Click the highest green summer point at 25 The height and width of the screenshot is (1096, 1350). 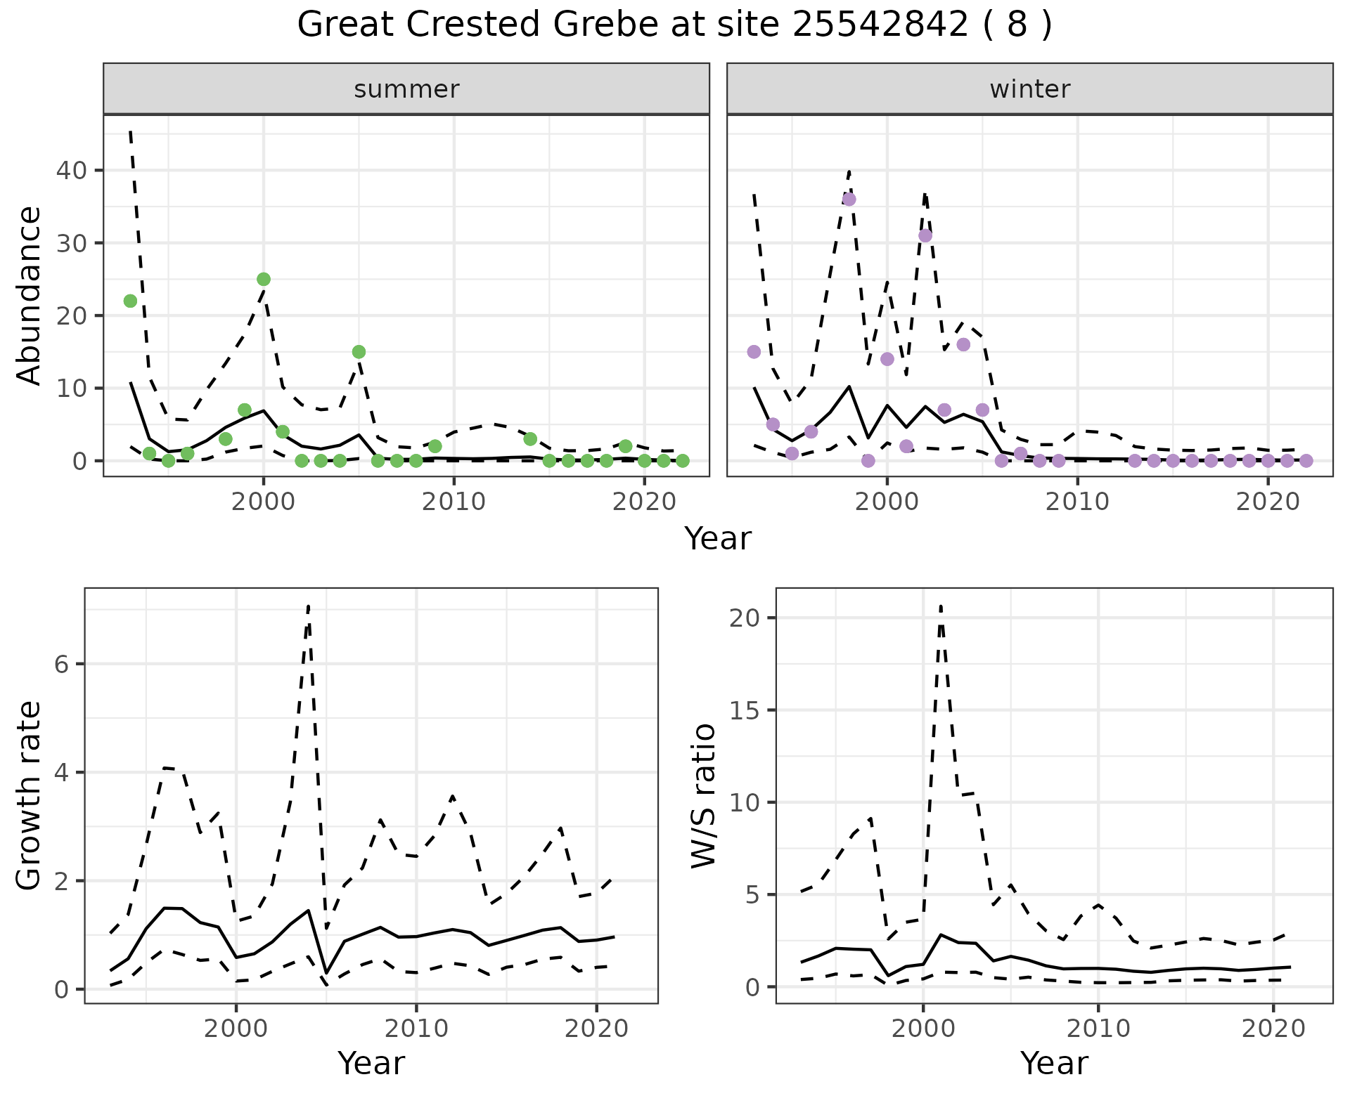tap(264, 279)
